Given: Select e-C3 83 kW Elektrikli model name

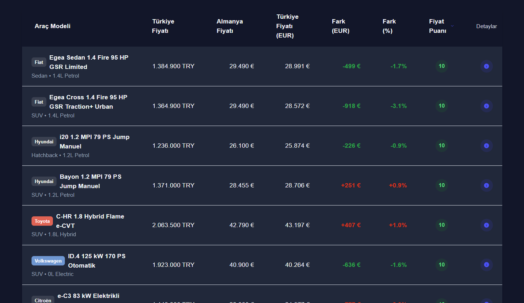Looking at the screenshot, I should (88, 296).
